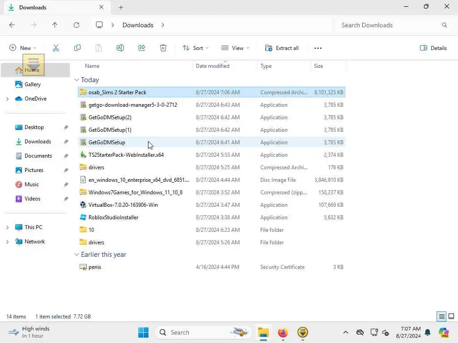Expand the Network tree node

8,242
